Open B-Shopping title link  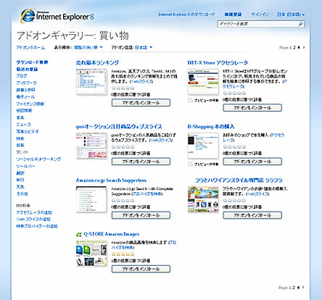click(211, 127)
